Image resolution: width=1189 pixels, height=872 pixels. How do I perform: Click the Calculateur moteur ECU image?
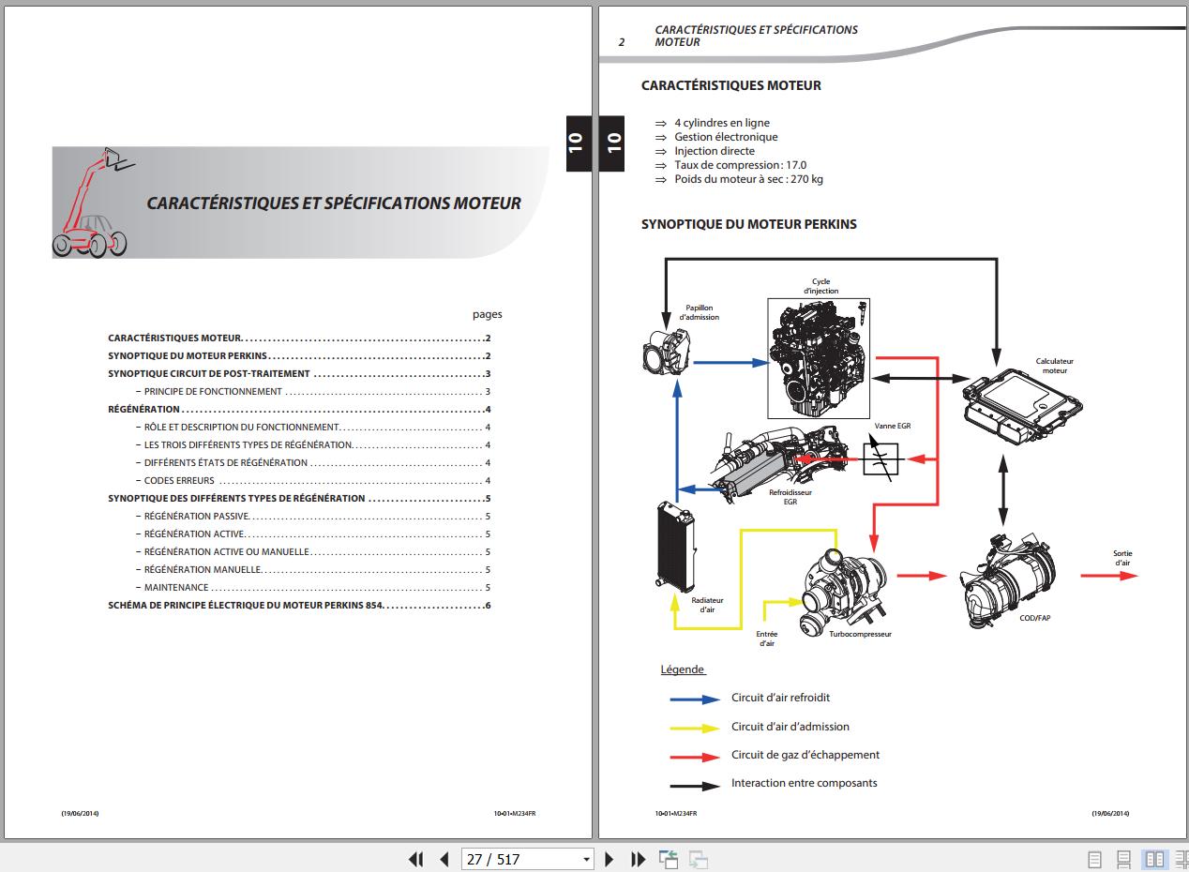(1022, 409)
